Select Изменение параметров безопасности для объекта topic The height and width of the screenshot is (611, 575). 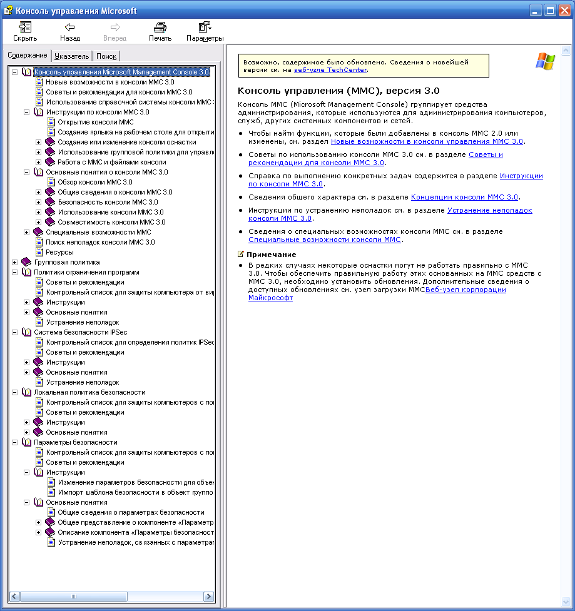136,482
